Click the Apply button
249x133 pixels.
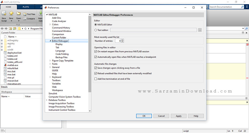[x=178, y=116]
